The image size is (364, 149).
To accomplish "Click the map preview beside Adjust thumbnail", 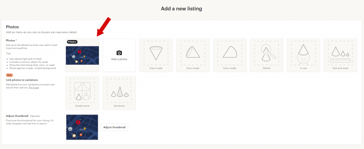I will point(82,127).
